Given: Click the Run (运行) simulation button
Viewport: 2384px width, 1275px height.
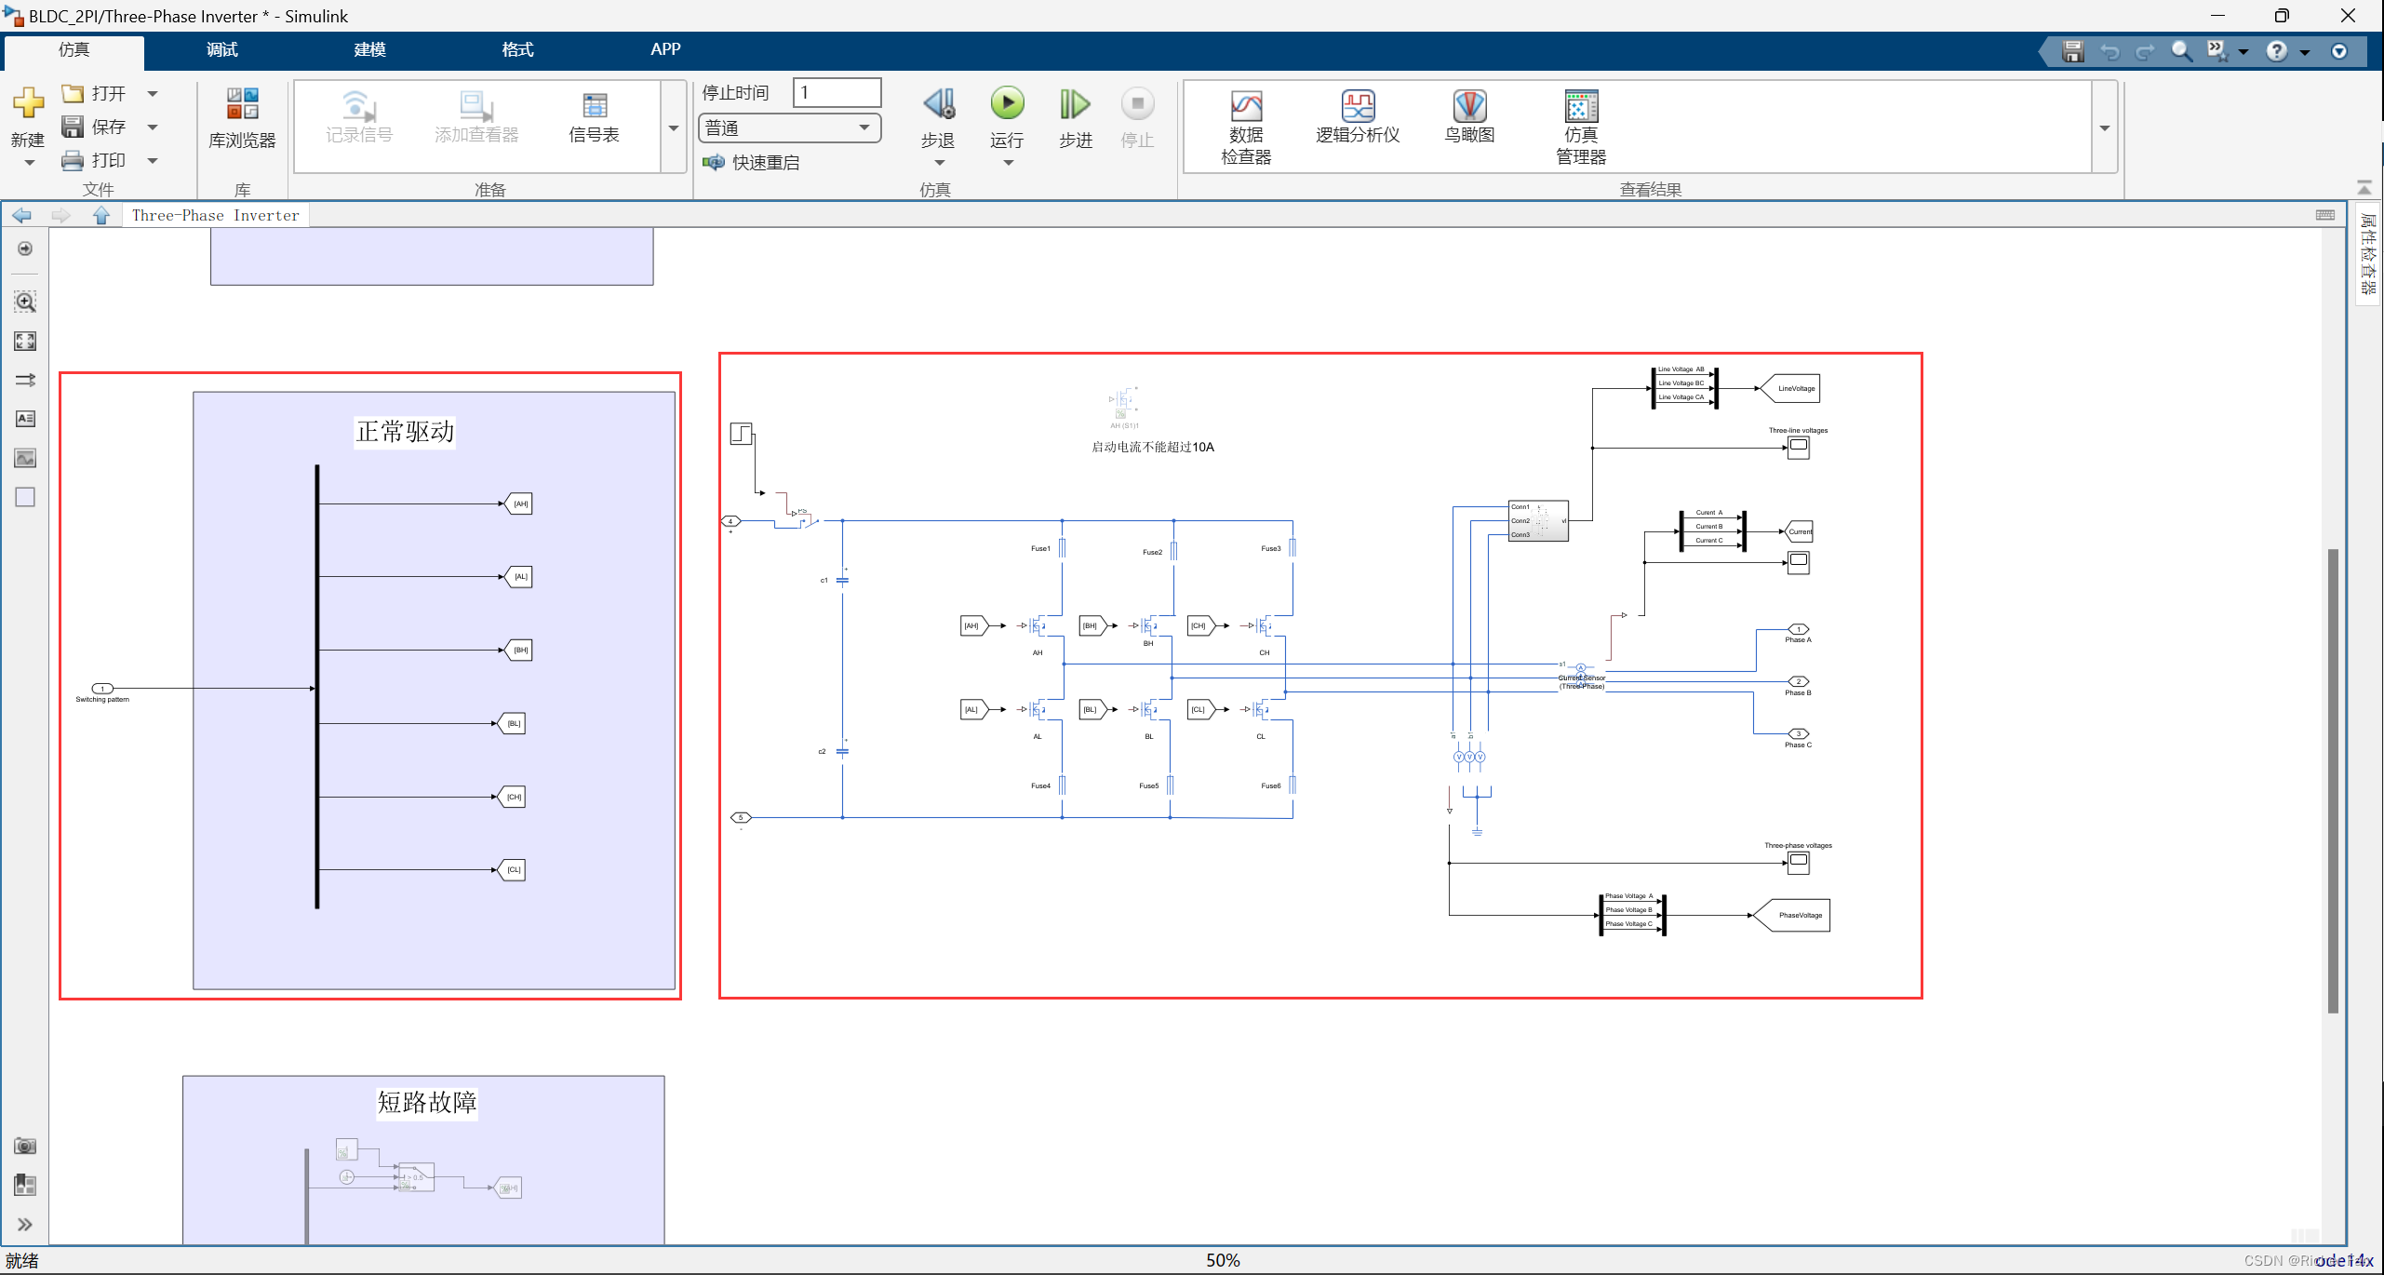Looking at the screenshot, I should click(x=1006, y=104).
